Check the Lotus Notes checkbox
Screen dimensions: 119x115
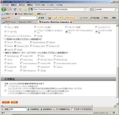click(x=21, y=60)
